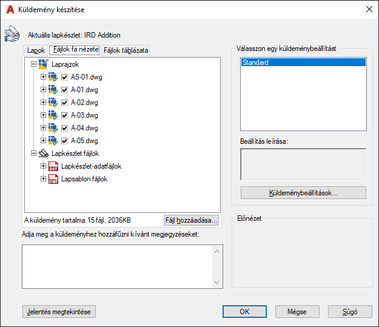379x327 pixels.
Task: Expand the A-05.dwg node
Action: pos(43,141)
